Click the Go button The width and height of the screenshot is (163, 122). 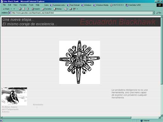159,13
